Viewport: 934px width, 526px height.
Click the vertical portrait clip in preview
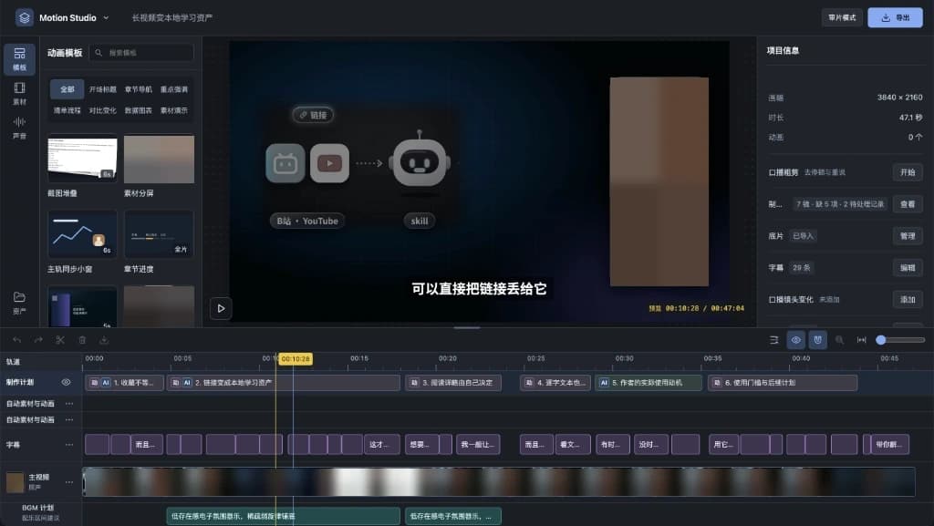659,181
